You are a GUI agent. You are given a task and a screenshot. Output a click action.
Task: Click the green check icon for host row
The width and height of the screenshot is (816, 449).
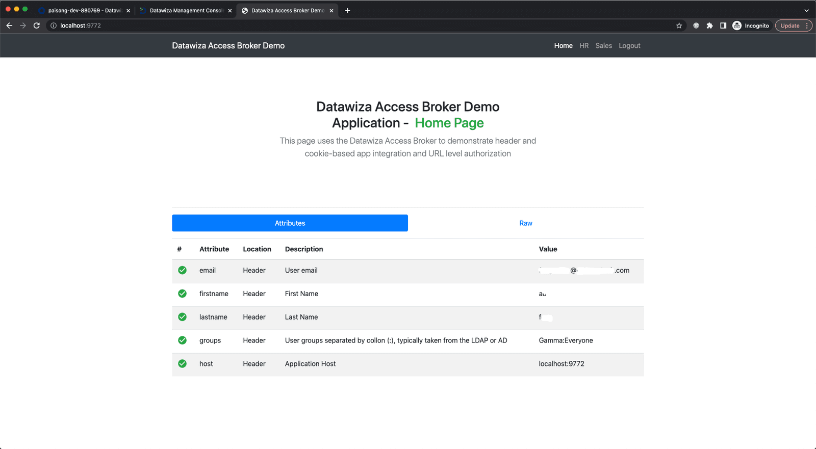click(x=182, y=364)
